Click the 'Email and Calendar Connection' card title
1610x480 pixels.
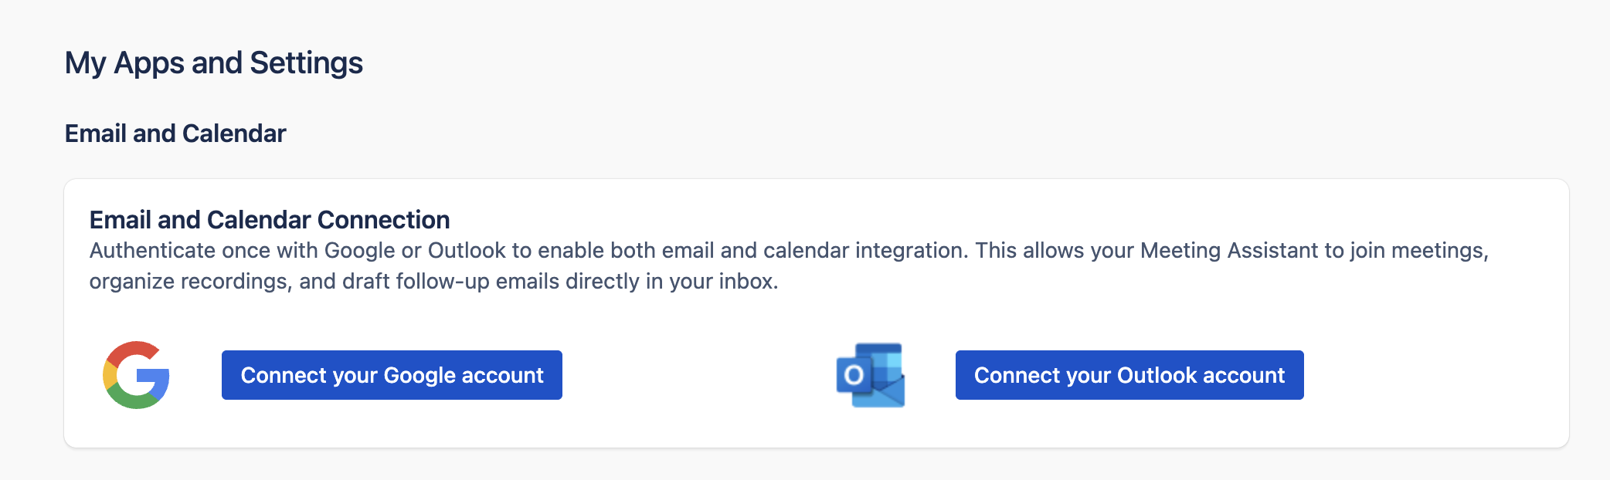[x=270, y=220]
